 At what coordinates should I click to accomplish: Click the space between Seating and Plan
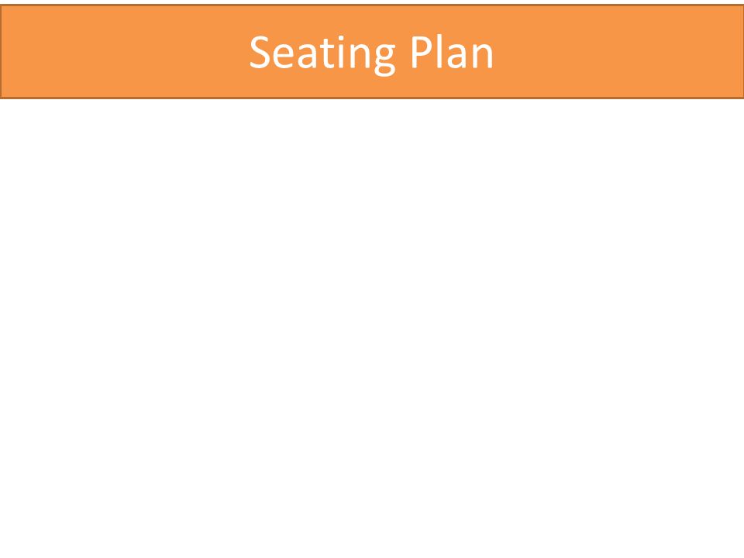403,52
